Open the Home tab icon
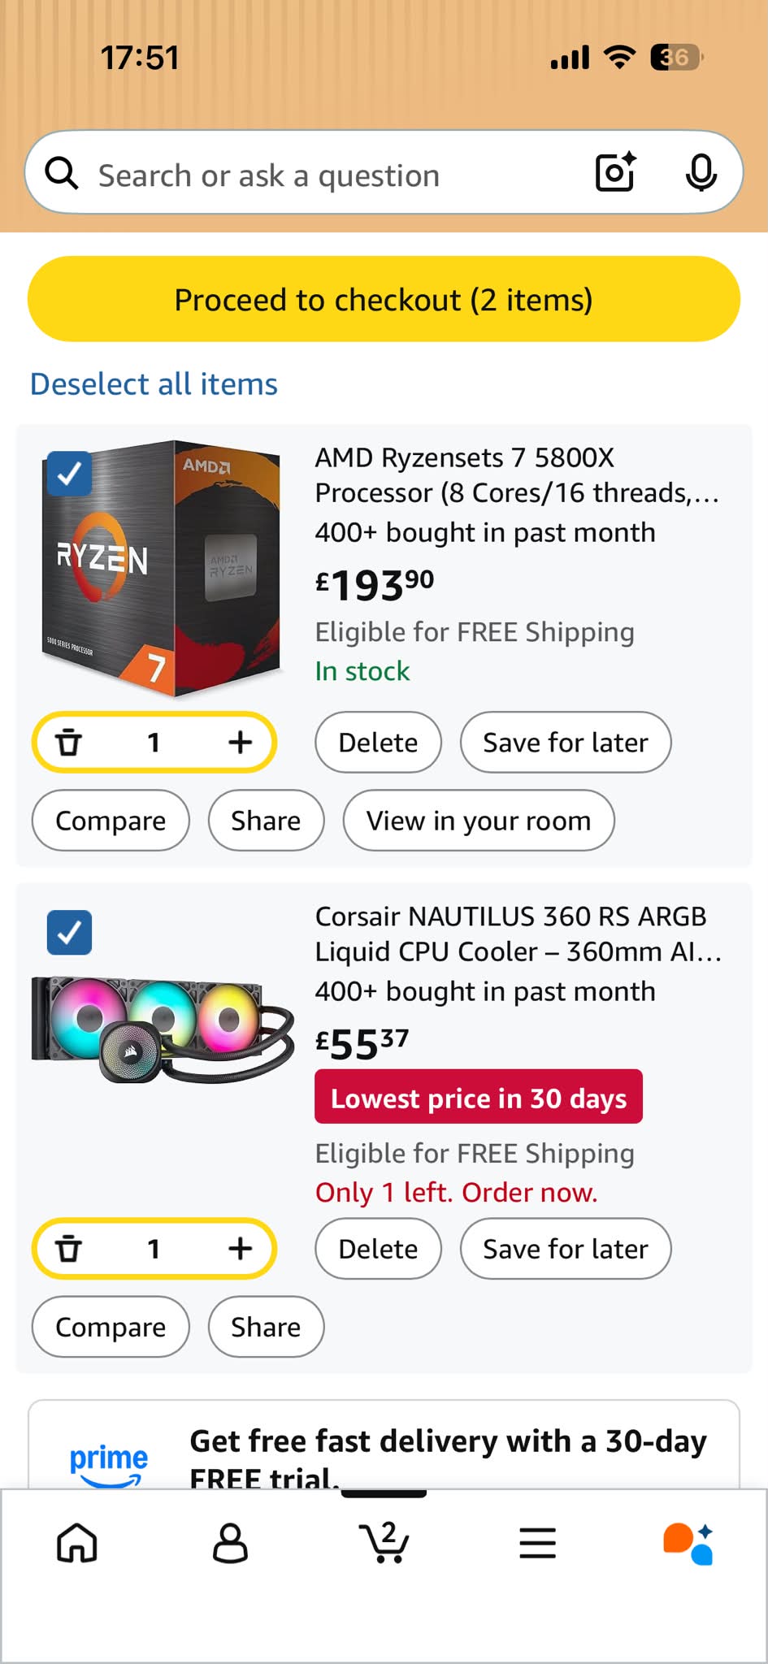768x1664 pixels. point(77,1542)
